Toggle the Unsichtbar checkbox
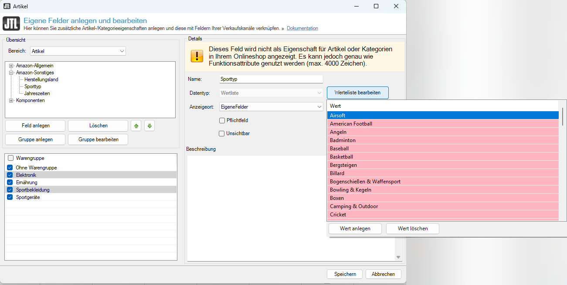 click(x=222, y=133)
